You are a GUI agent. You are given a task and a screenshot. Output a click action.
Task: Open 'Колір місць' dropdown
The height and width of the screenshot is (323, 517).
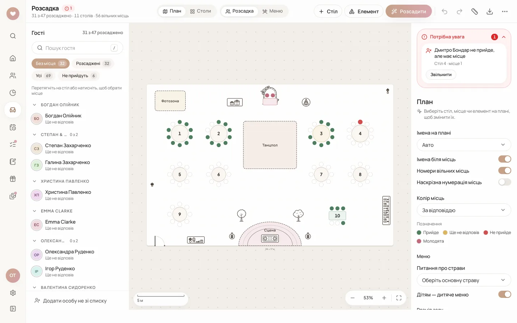[x=464, y=210]
